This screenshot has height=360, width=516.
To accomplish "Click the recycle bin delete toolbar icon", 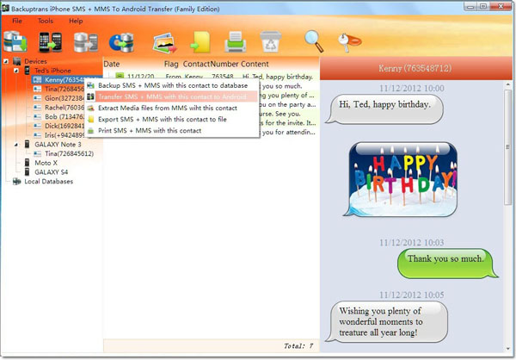I will (x=271, y=42).
